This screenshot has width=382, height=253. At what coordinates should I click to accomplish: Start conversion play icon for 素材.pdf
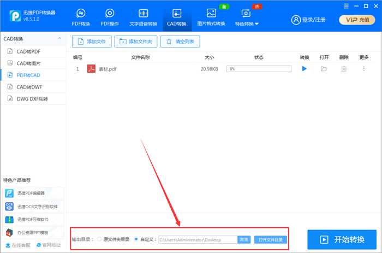point(304,69)
